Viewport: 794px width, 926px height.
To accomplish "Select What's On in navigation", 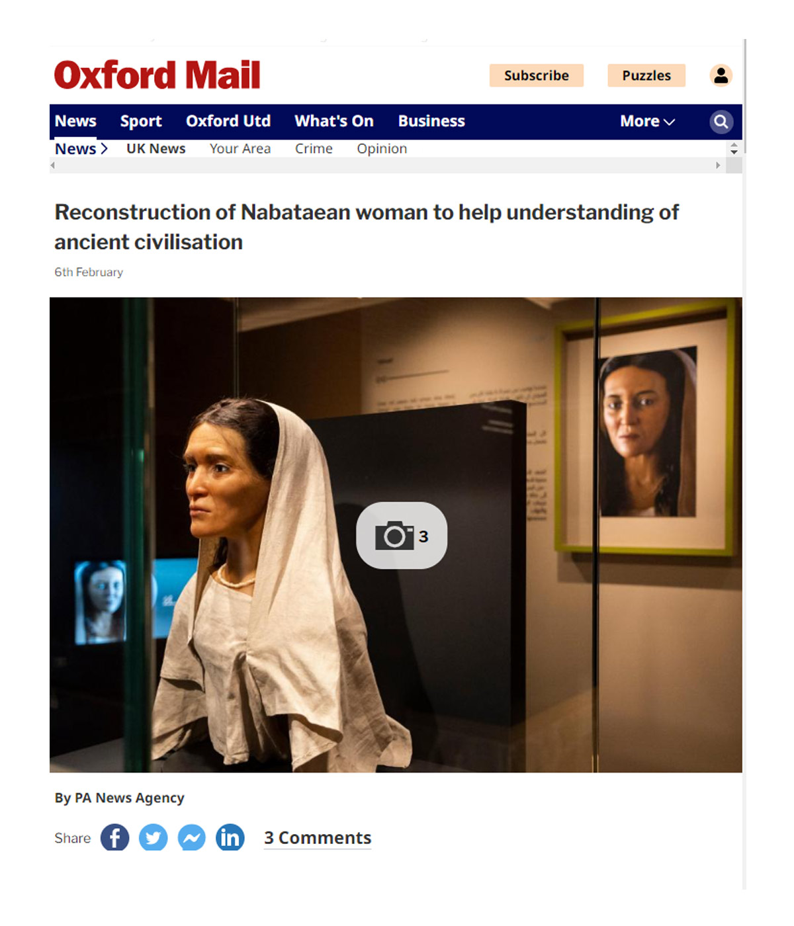I will [334, 122].
